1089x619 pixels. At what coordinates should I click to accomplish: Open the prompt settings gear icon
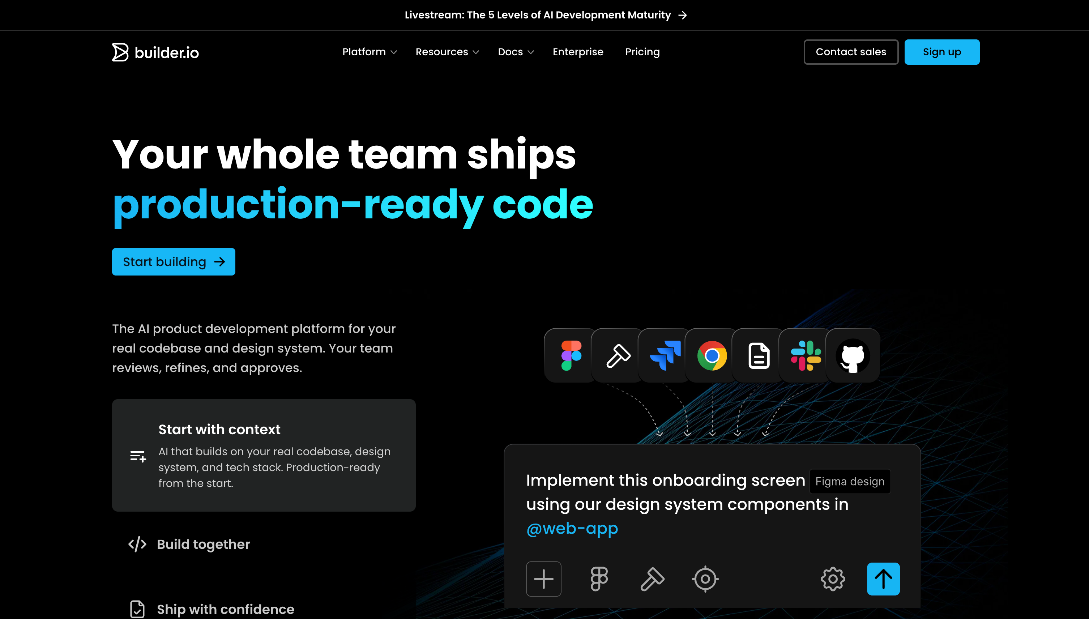coord(832,579)
